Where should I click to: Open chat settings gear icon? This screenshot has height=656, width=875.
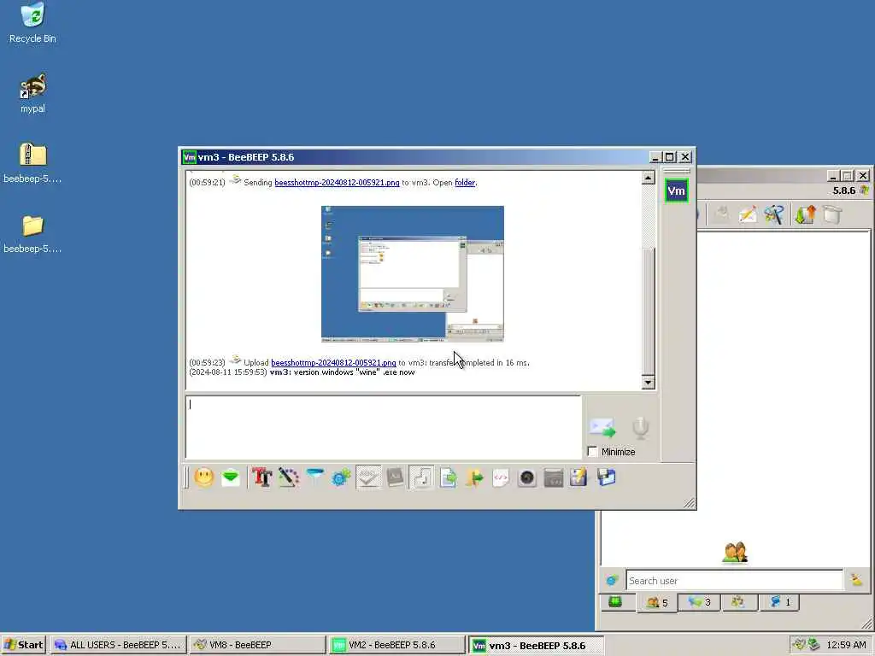341,477
